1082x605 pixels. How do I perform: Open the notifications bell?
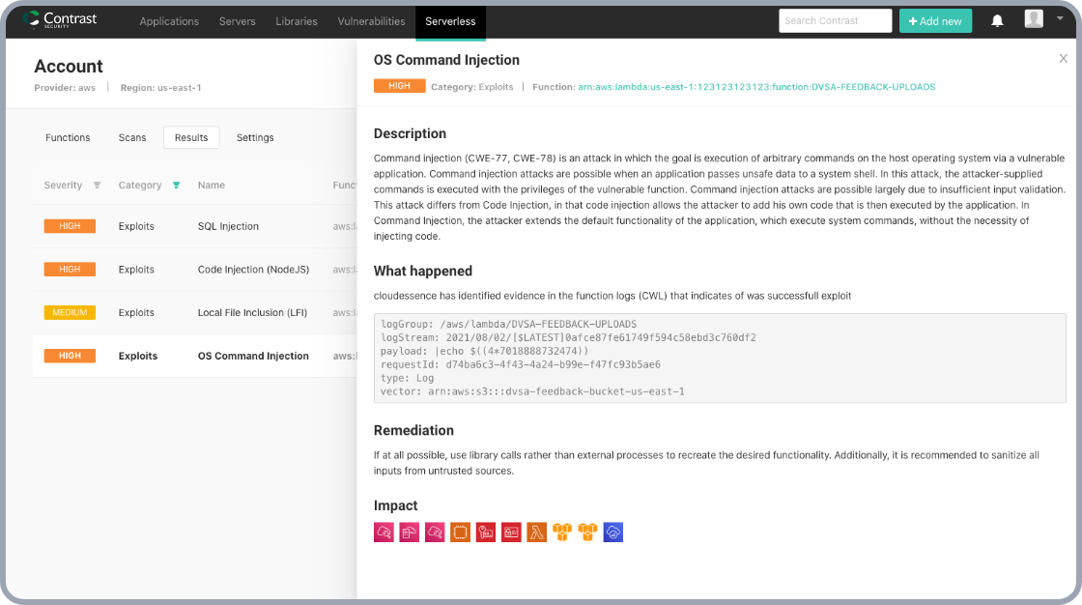(x=997, y=21)
